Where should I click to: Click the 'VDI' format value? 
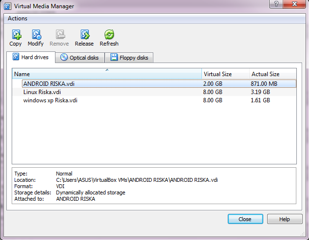tap(60, 186)
